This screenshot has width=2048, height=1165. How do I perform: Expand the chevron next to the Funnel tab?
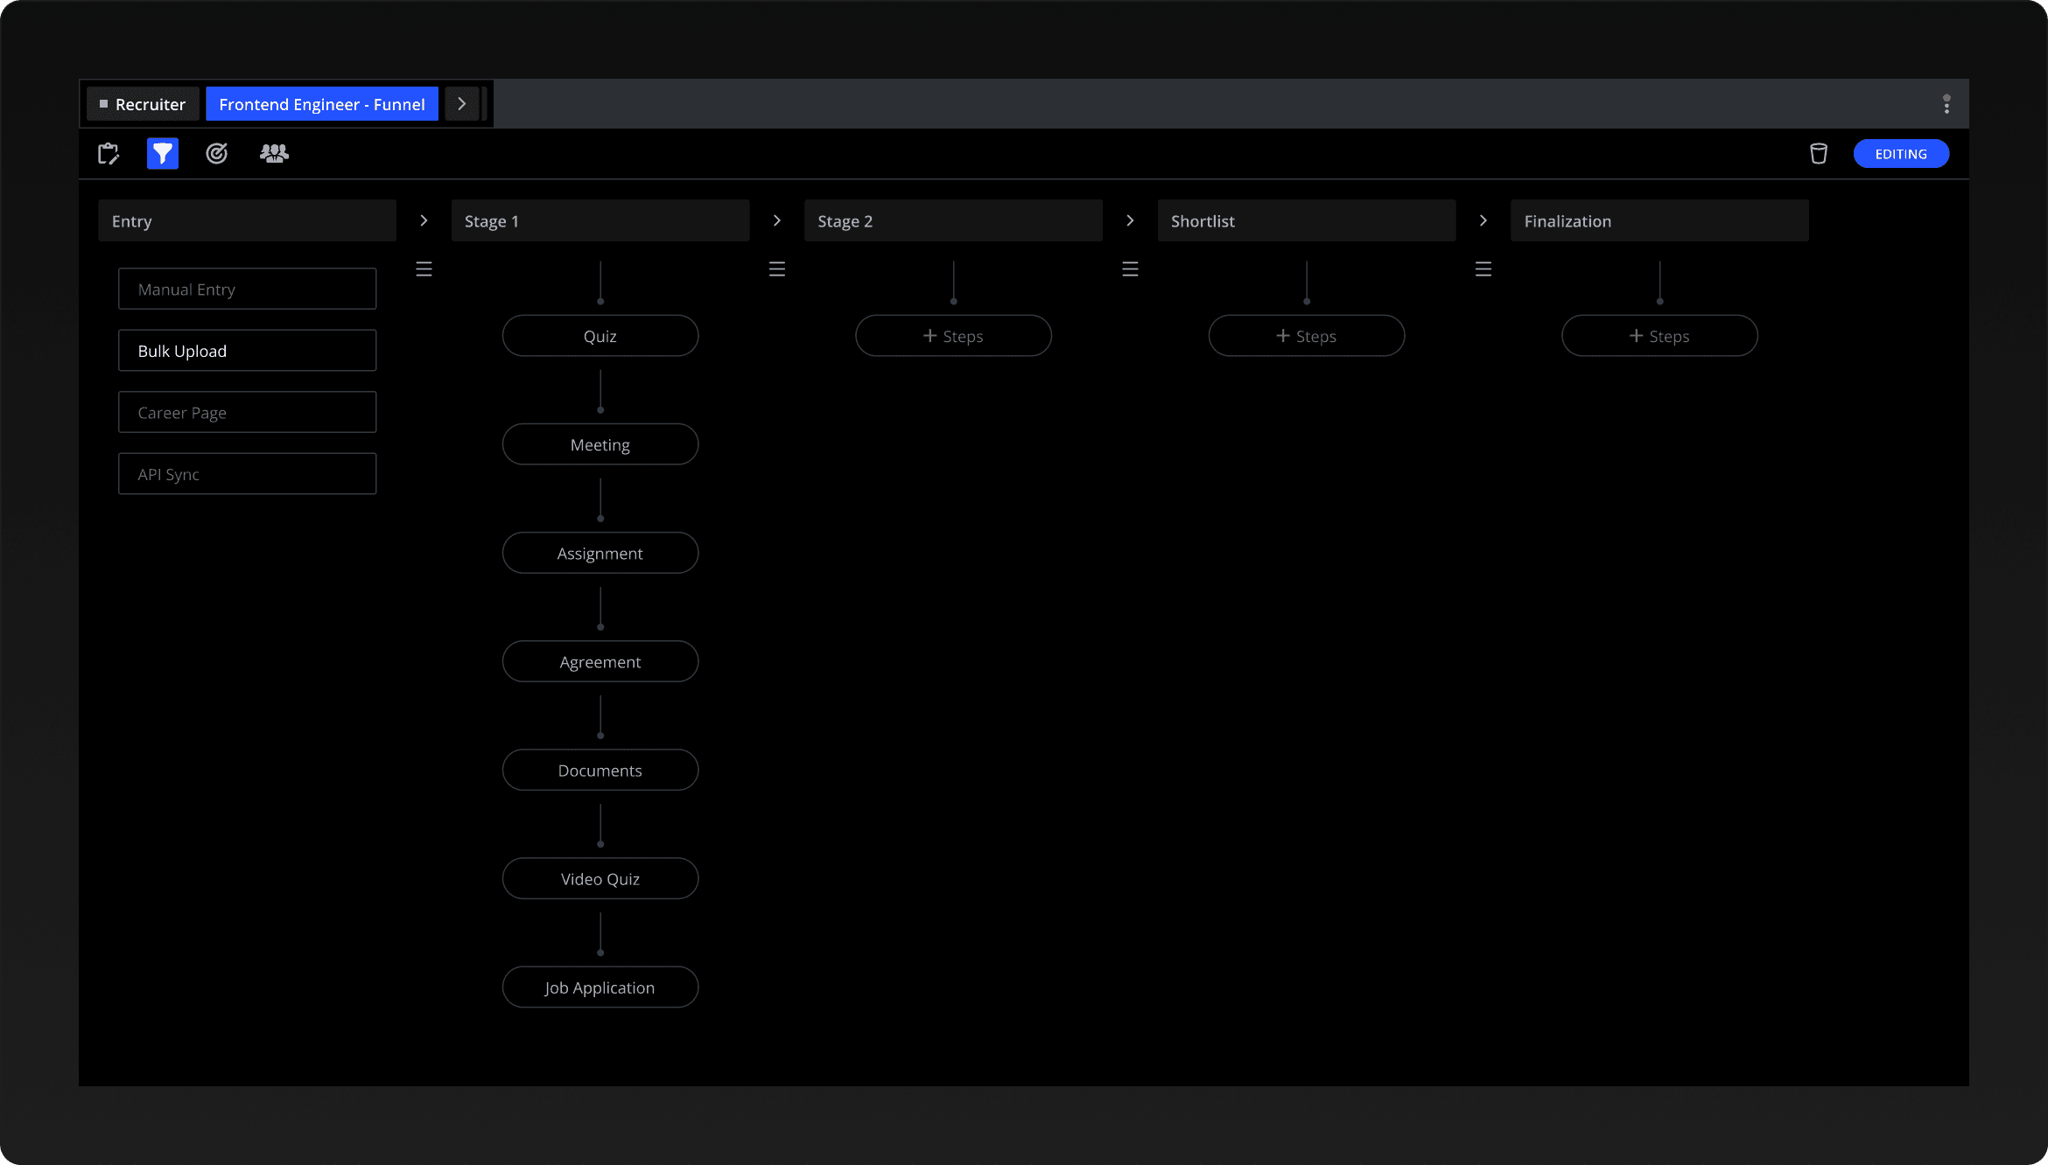[x=461, y=104]
